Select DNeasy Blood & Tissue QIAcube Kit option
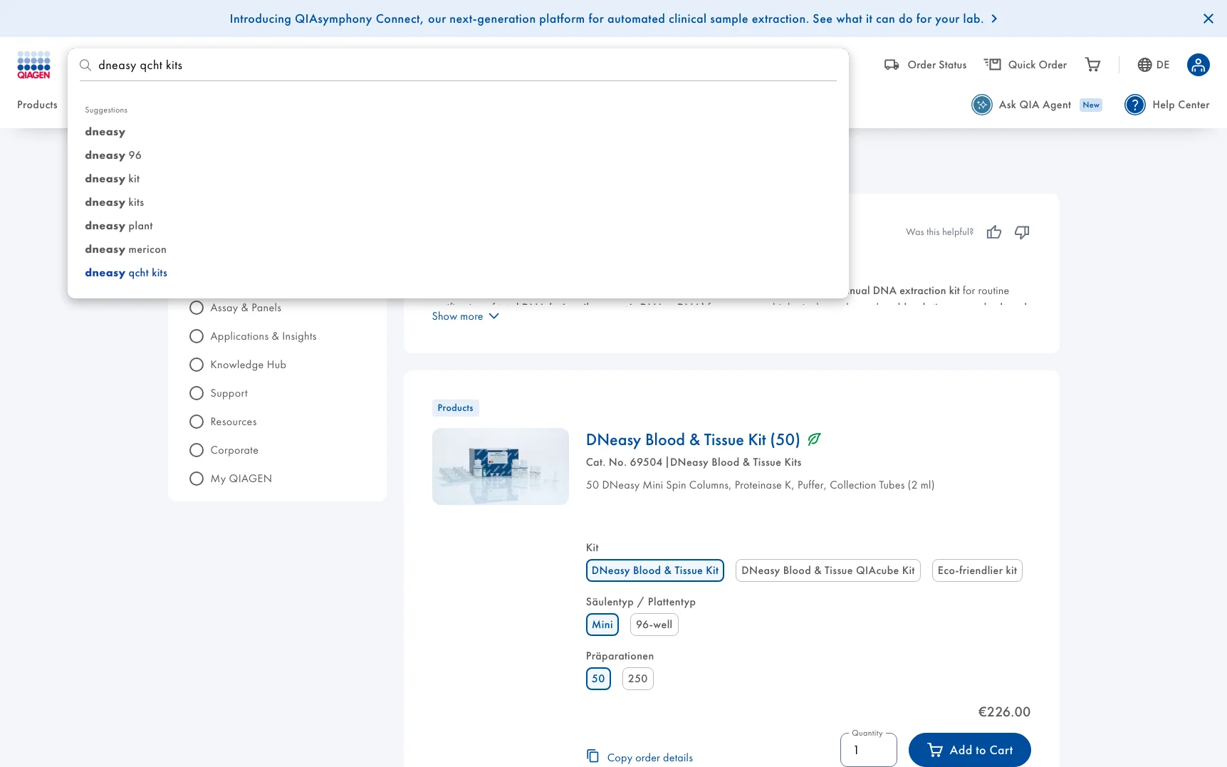This screenshot has height=767, width=1227. coord(828,570)
